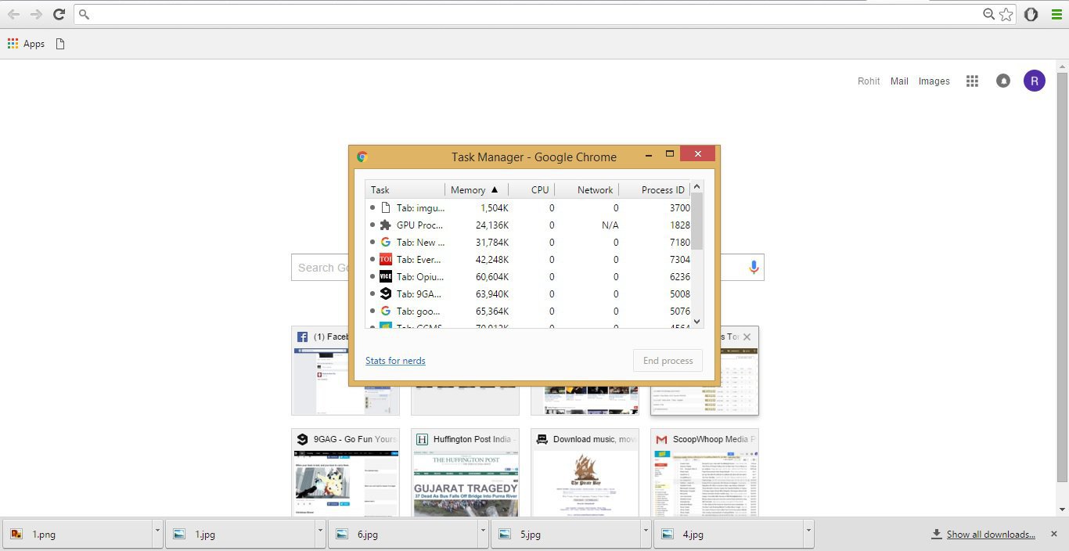1069x551 pixels.
Task: Click the End process button
Action: point(668,361)
